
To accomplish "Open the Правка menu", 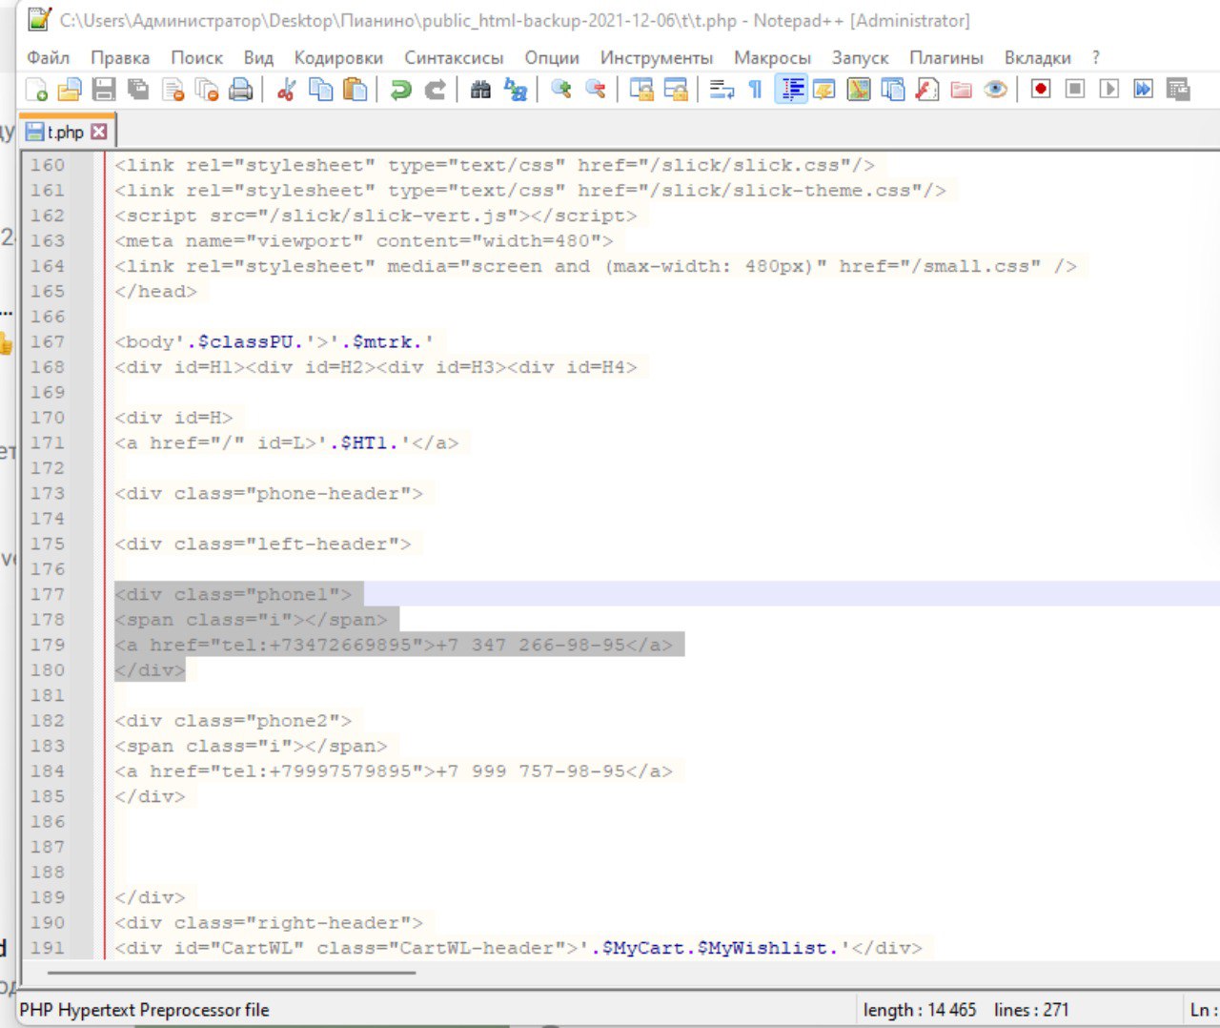I will (x=120, y=58).
